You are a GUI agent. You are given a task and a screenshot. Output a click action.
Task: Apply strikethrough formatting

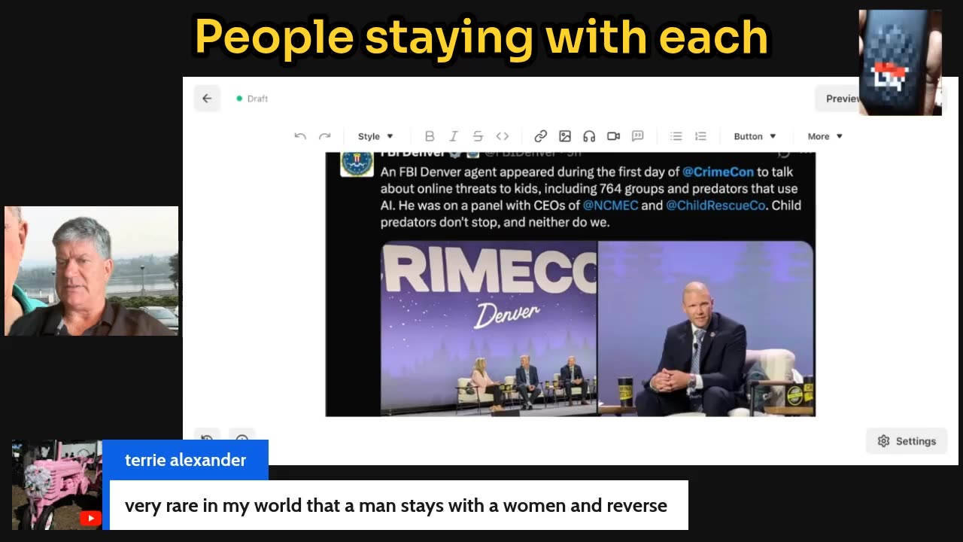(478, 136)
